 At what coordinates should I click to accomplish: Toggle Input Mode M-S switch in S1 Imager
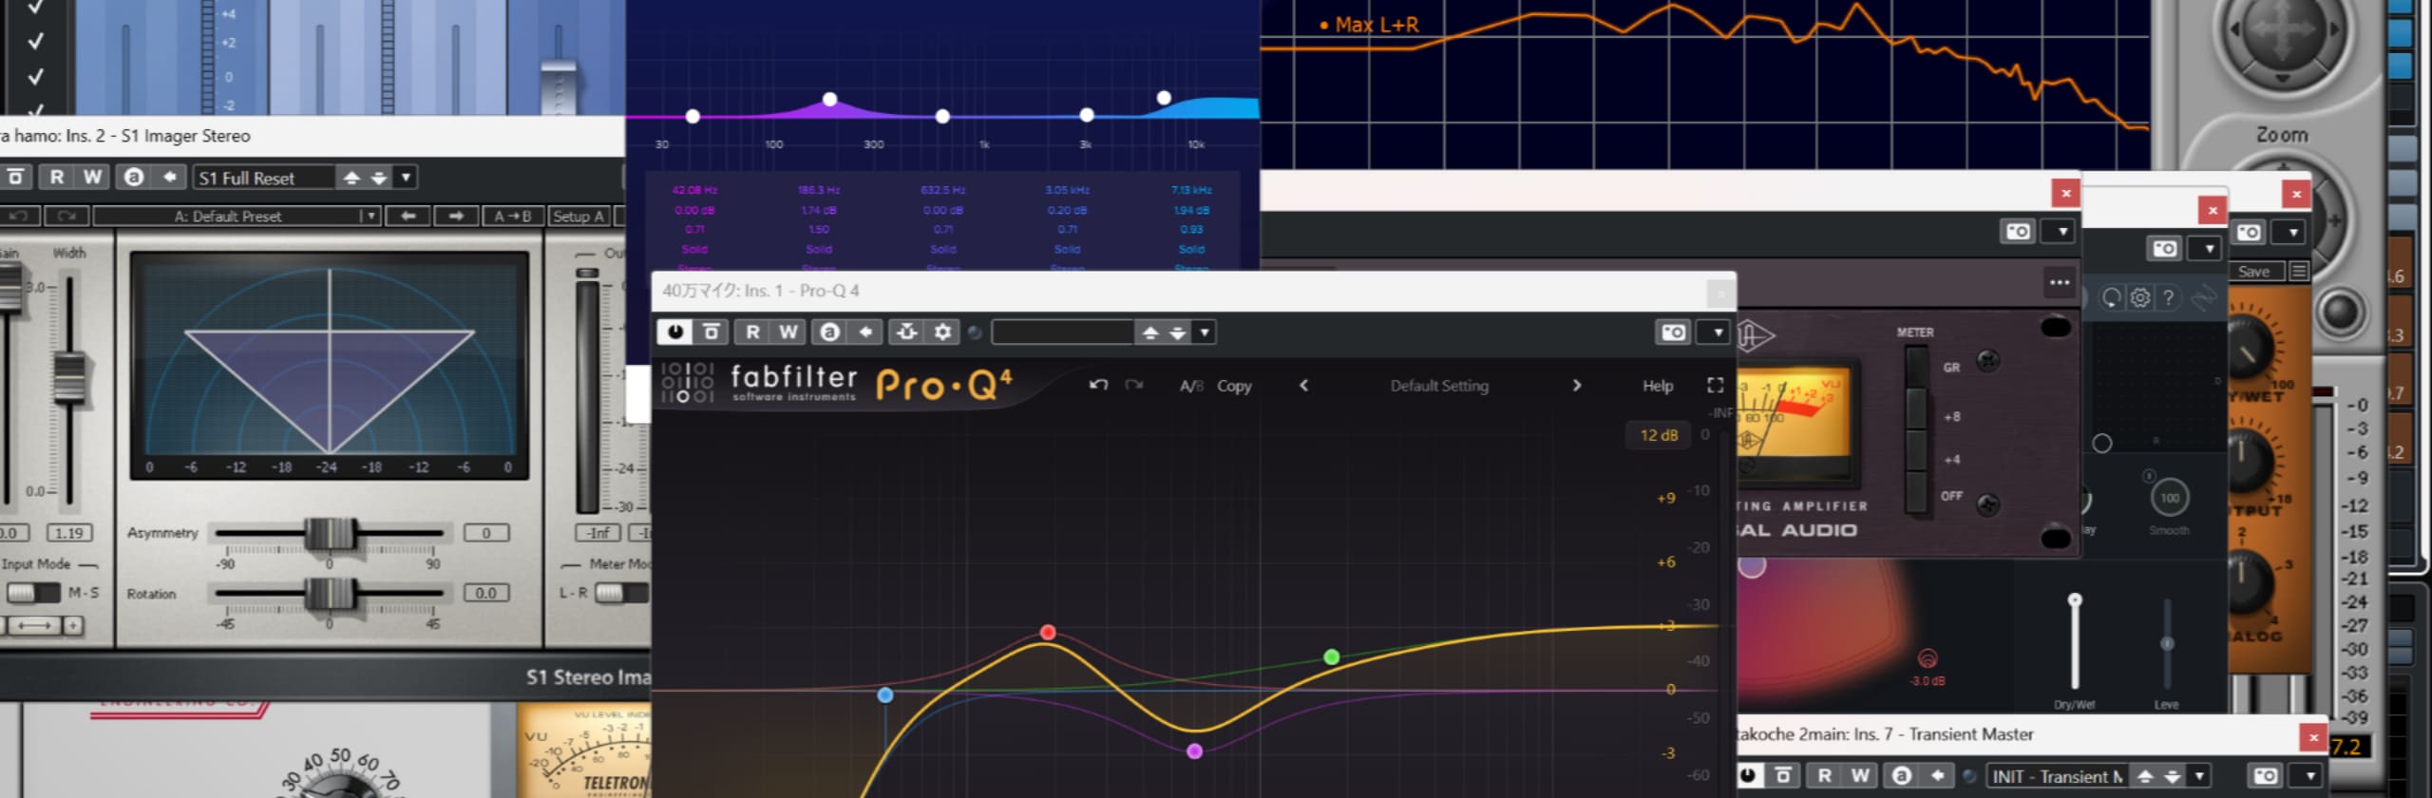[x=33, y=593]
